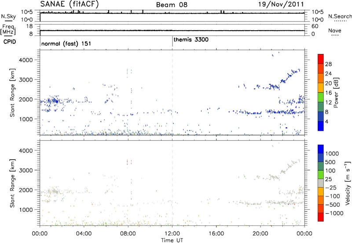Click the N.Search legend label
Viewport: 352px width, 243px height.
tap(340, 16)
